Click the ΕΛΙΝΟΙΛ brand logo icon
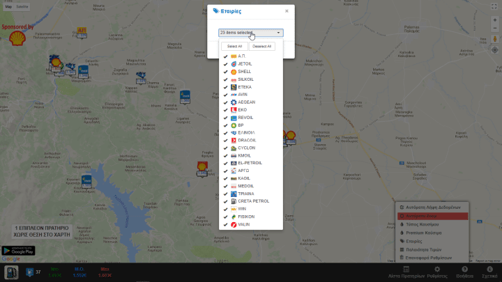502x282 pixels. pyautogui.click(x=234, y=133)
